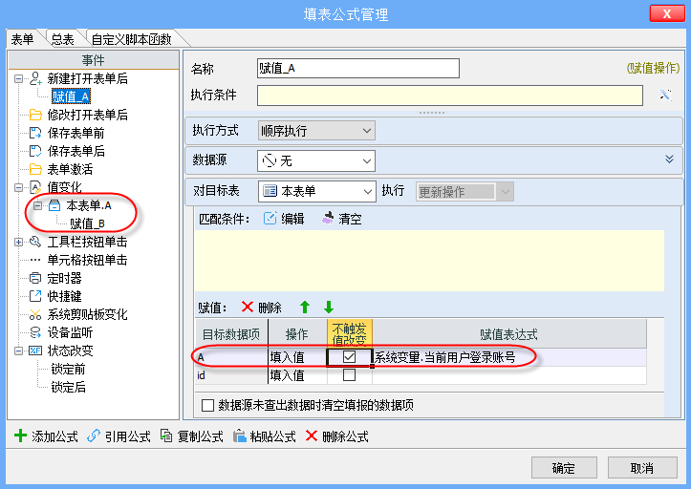Switch to the 表单 tab

(23, 39)
